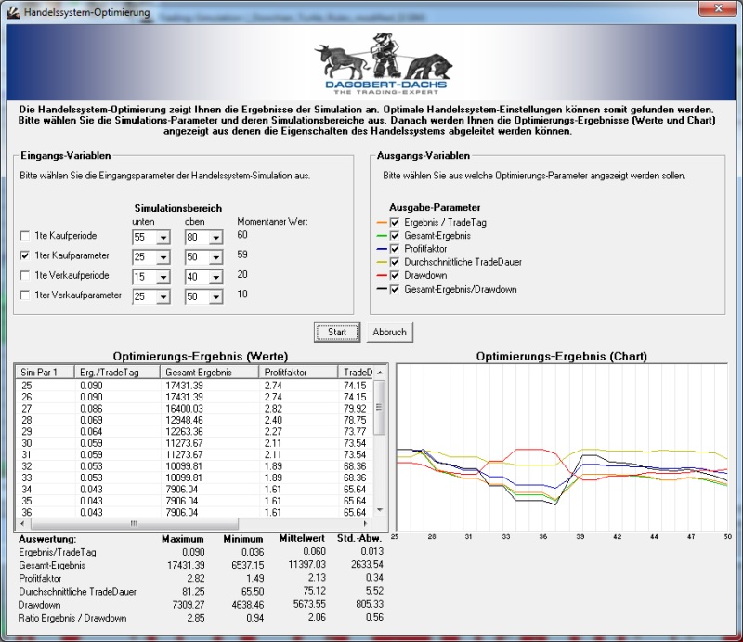This screenshot has width=743, height=642.
Task: Click the app icon in title bar
Action: [x=13, y=12]
